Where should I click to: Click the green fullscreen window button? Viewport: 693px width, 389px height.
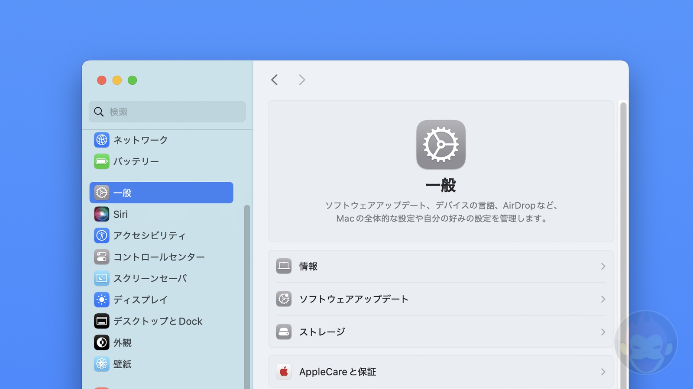[133, 80]
